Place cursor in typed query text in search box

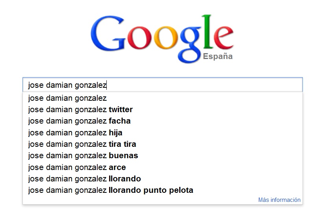tap(67, 85)
